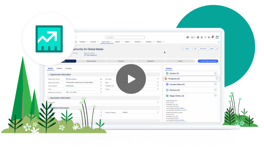Open the notifications bell icon
The image size is (264, 148).
[212, 37]
